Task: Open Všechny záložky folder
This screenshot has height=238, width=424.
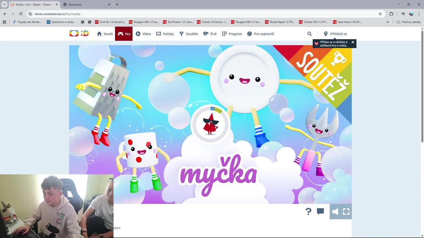Action: point(409,22)
